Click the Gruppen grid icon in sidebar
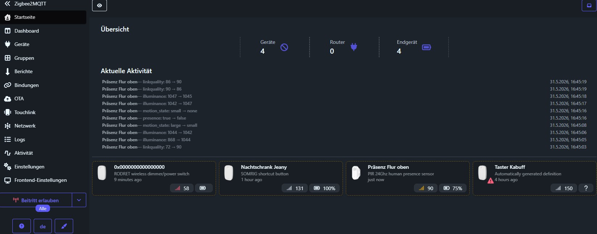597x234 pixels. [x=7, y=58]
